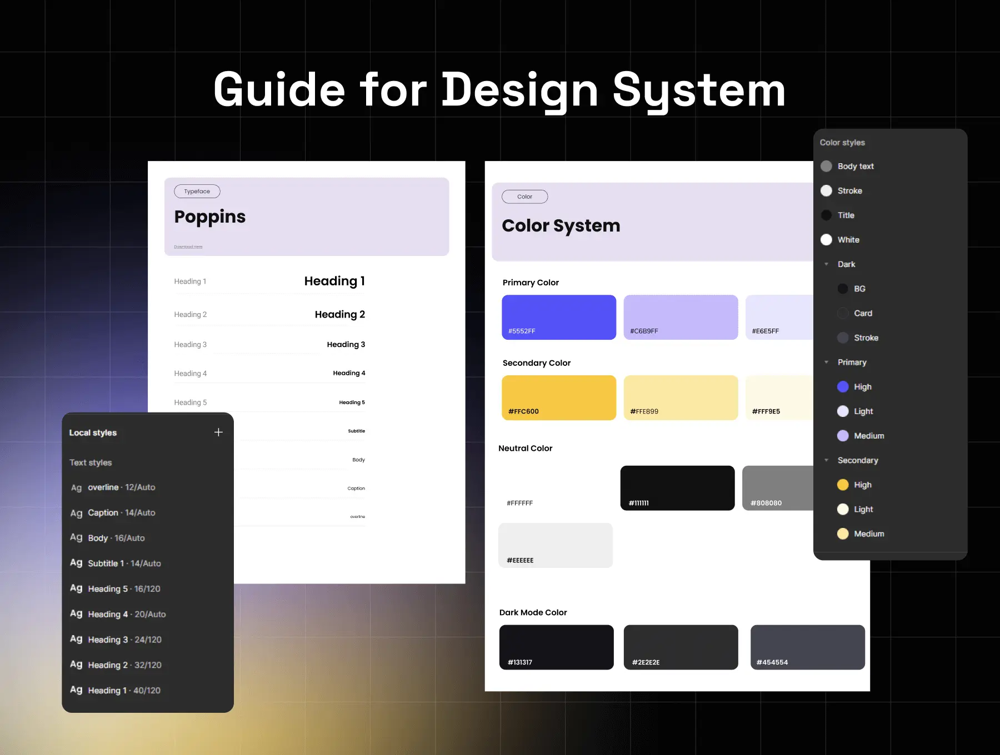The width and height of the screenshot is (1000, 755).
Task: Click the Body text color circle icon
Action: [826, 167]
